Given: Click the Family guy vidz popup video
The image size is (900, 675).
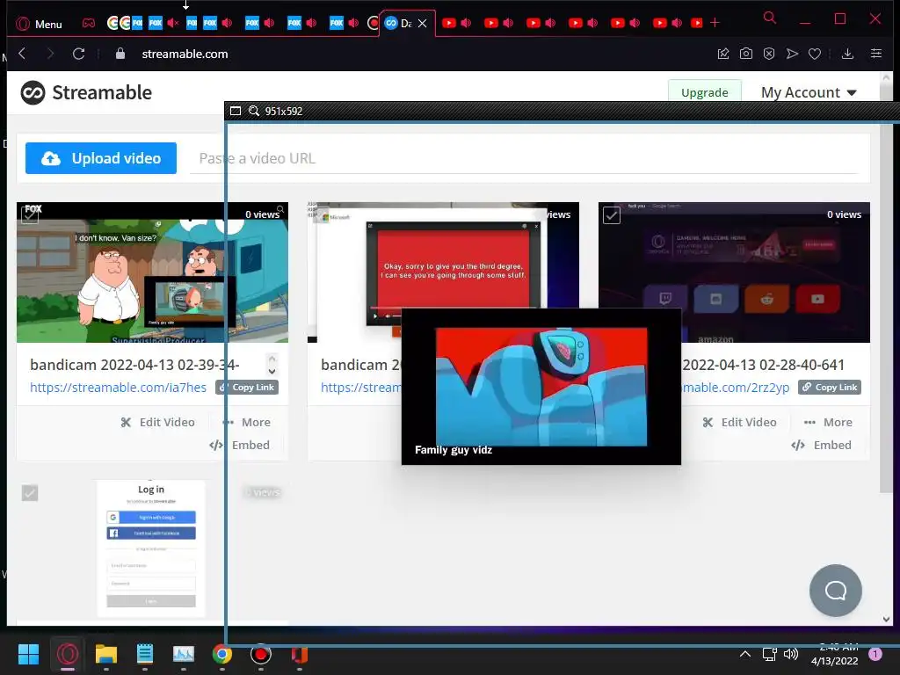Looking at the screenshot, I should [x=541, y=387].
